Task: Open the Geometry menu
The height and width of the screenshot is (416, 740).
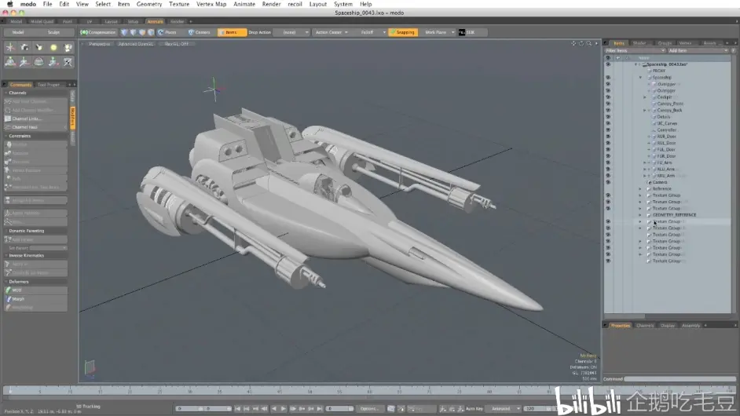Action: coord(149,4)
